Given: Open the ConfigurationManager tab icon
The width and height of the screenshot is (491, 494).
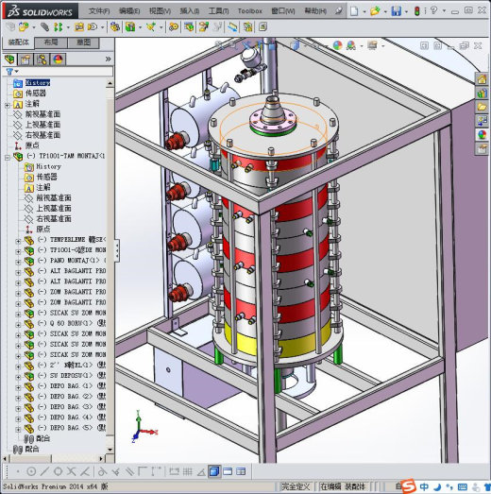Looking at the screenshot, I should pyautogui.click(x=42, y=60).
